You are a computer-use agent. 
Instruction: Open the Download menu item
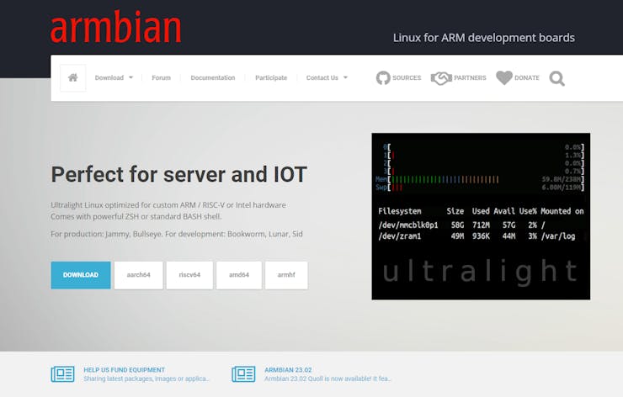(109, 78)
